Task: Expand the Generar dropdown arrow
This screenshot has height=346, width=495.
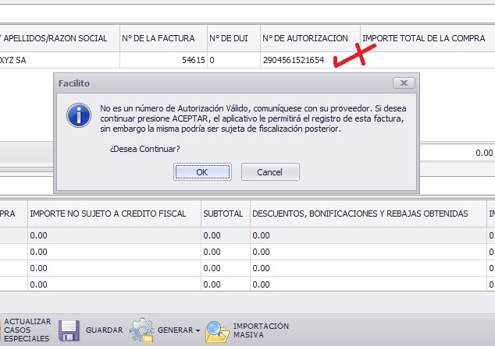Action: (198, 331)
